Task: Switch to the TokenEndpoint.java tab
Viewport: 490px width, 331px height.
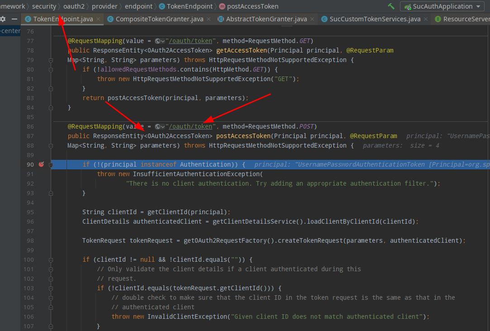Action: click(x=63, y=19)
